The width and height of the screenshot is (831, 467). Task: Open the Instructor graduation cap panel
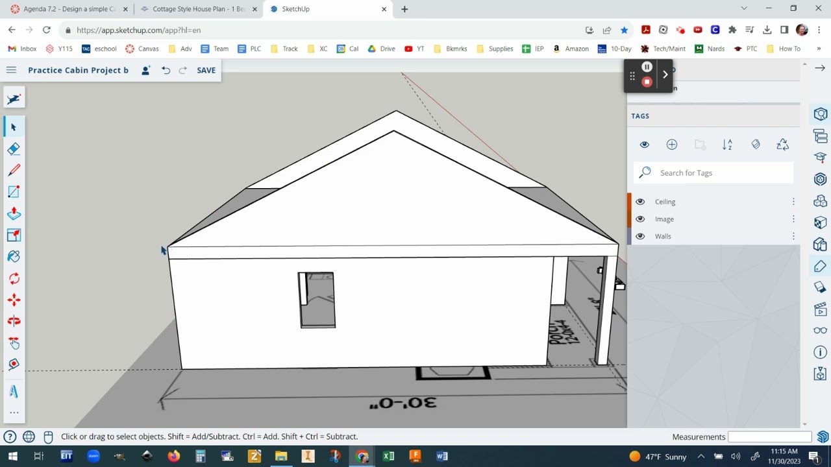click(x=821, y=158)
